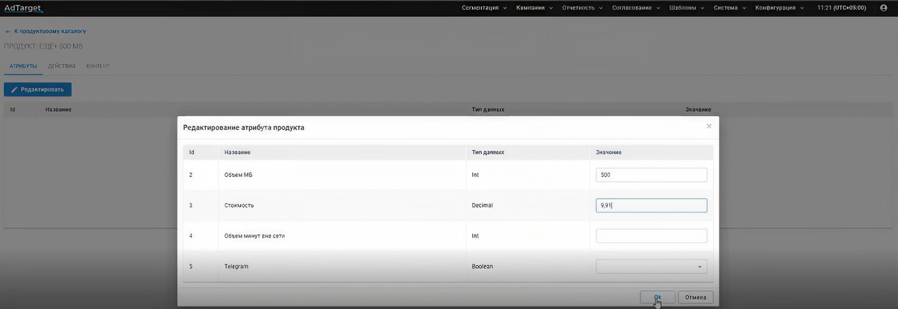This screenshot has height=309, width=898.
Task: Open the Кампании dropdown menu
Action: coord(534,8)
